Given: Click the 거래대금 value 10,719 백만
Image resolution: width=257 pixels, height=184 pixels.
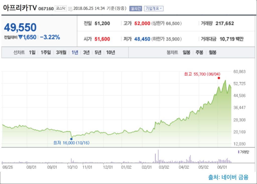Looking at the screenshot, I should [231, 39].
